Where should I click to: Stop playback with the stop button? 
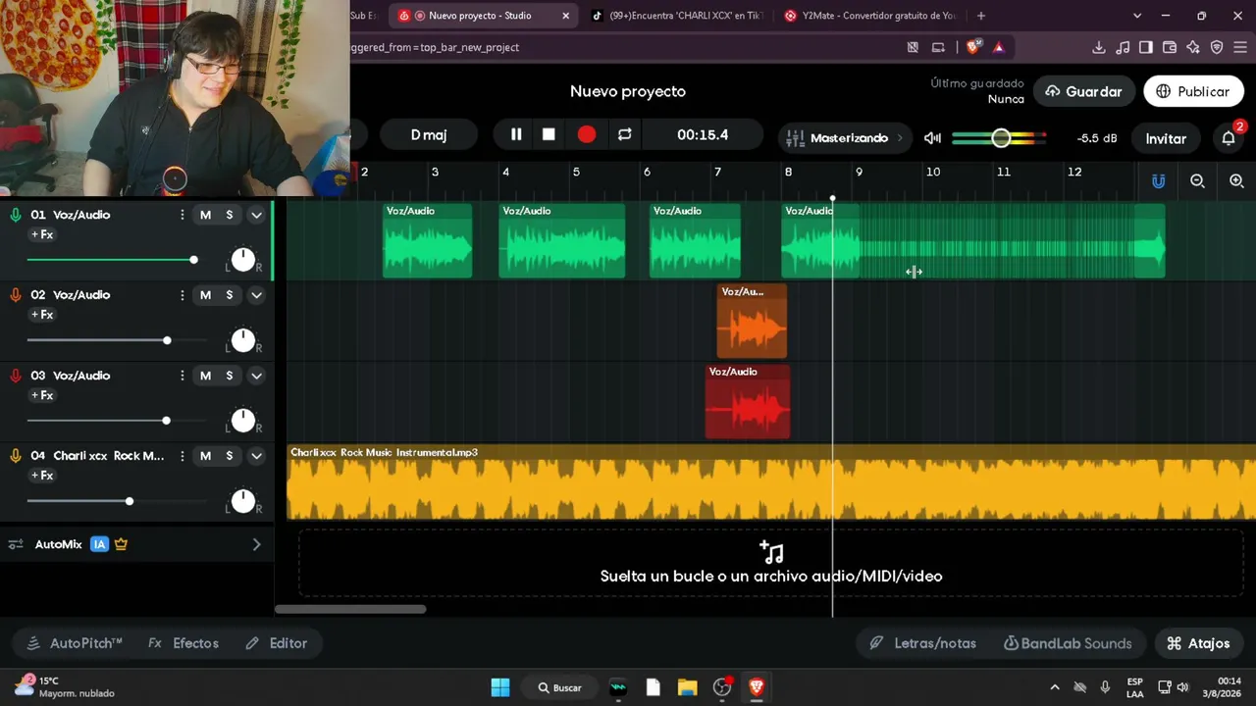click(x=549, y=134)
